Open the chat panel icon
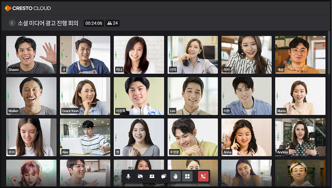The height and width of the screenshot is (188, 332). point(164,176)
